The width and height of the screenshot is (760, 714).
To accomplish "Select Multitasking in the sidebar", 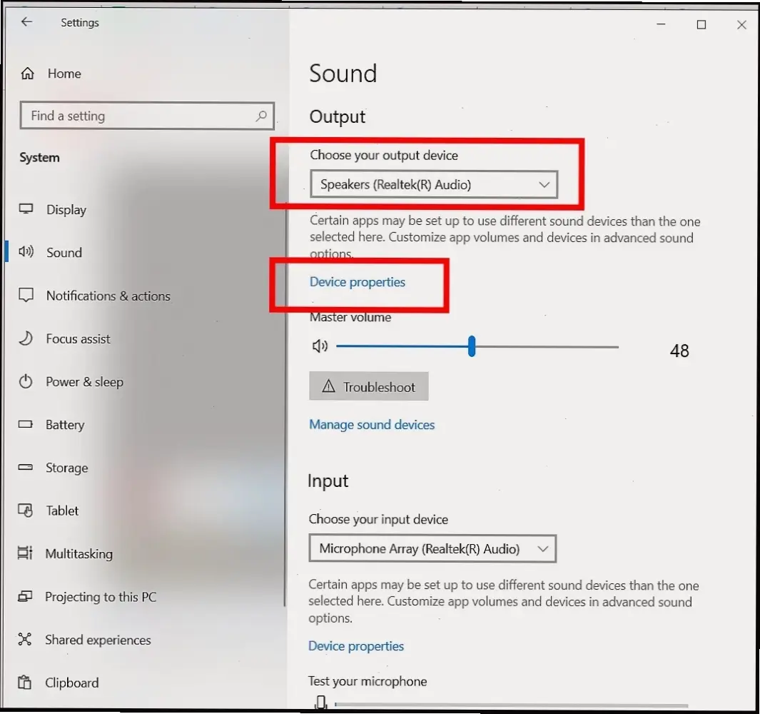I will [x=78, y=553].
